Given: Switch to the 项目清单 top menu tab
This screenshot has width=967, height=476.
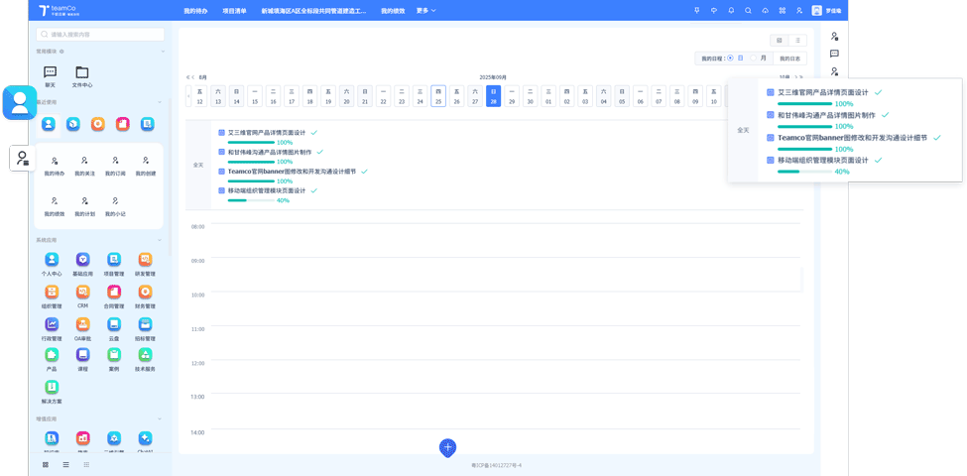Looking at the screenshot, I should click(234, 11).
